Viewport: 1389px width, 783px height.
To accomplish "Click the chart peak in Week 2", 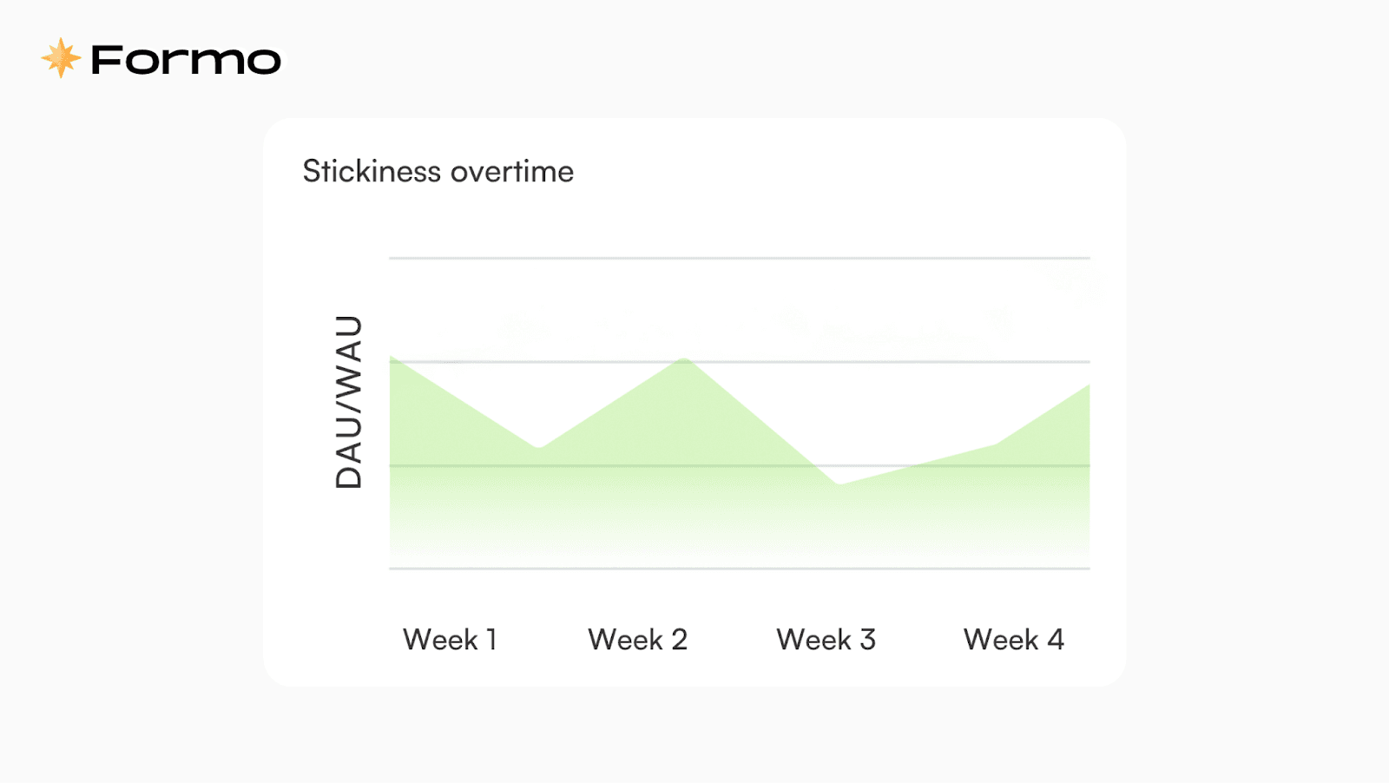I will (x=685, y=358).
